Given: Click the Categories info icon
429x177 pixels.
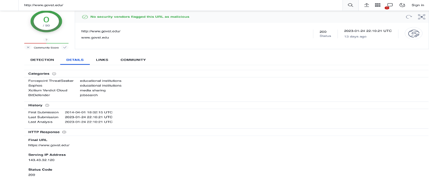Looking at the screenshot, I should pos(54,74).
